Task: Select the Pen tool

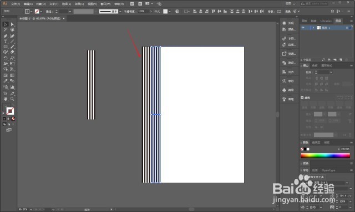Action: point(6,36)
